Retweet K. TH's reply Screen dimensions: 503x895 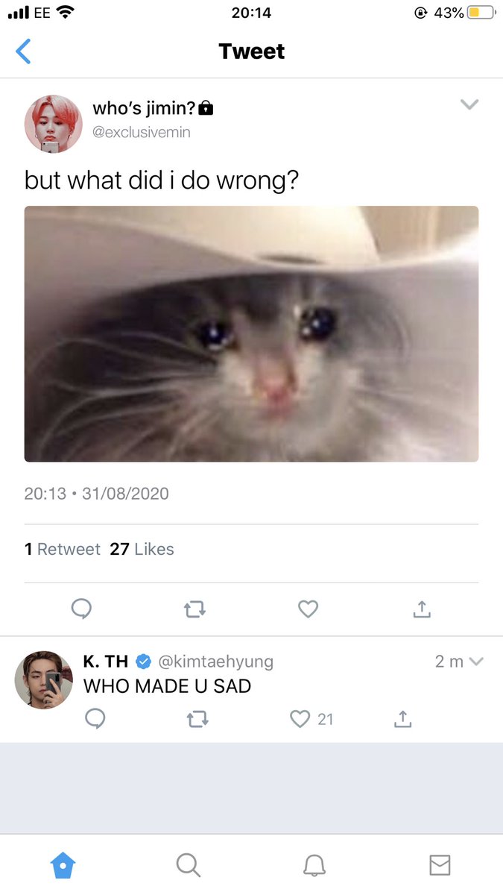[197, 719]
